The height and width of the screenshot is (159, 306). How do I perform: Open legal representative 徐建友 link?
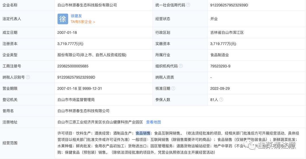tap(76, 16)
